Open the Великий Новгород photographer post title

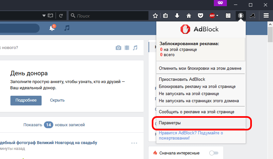pyautogui.click(x=48, y=143)
